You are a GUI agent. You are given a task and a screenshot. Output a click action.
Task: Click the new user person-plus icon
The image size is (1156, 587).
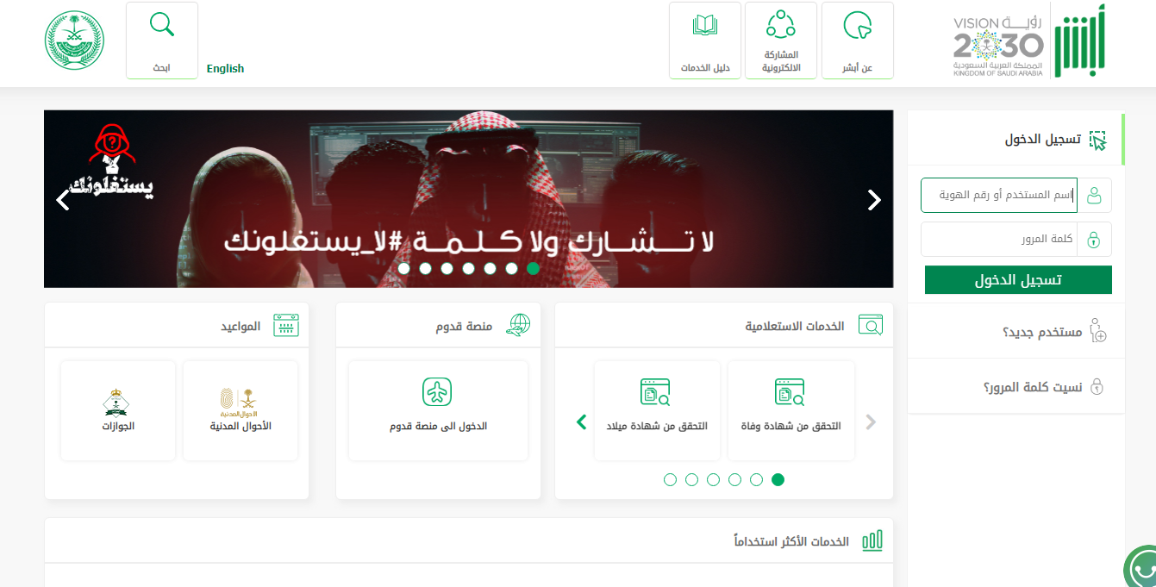point(1097,331)
